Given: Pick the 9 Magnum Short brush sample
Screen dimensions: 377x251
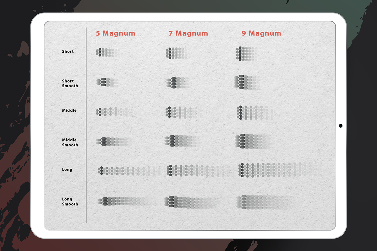Looking at the screenshot, I should [247, 54].
